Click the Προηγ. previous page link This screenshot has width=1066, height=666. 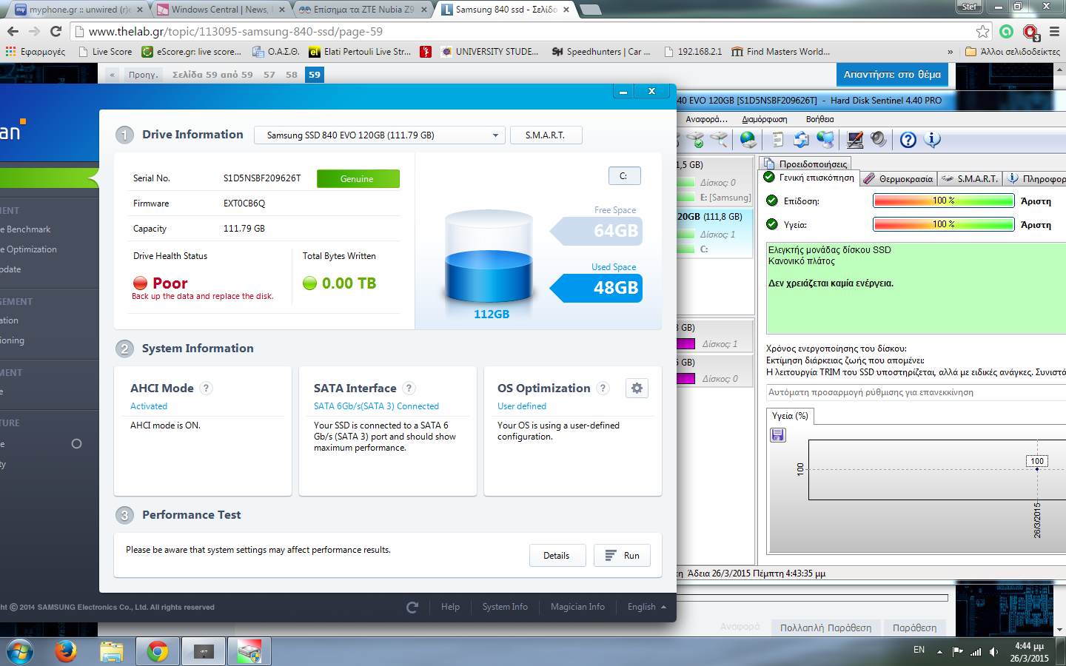(x=143, y=75)
